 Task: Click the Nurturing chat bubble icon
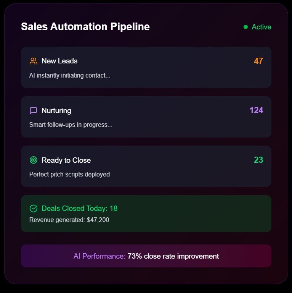point(33,111)
